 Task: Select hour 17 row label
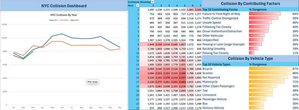tap(138, 82)
